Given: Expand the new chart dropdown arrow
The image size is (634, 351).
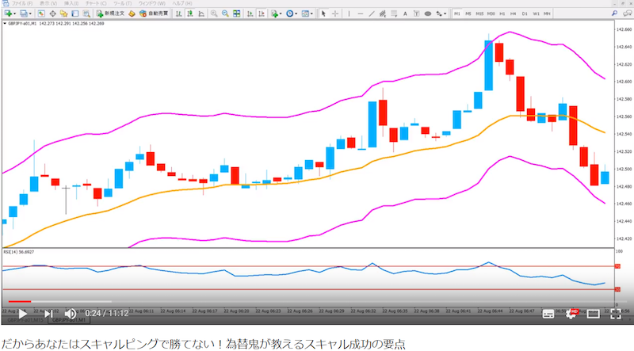Looking at the screenshot, I should (x=14, y=13).
